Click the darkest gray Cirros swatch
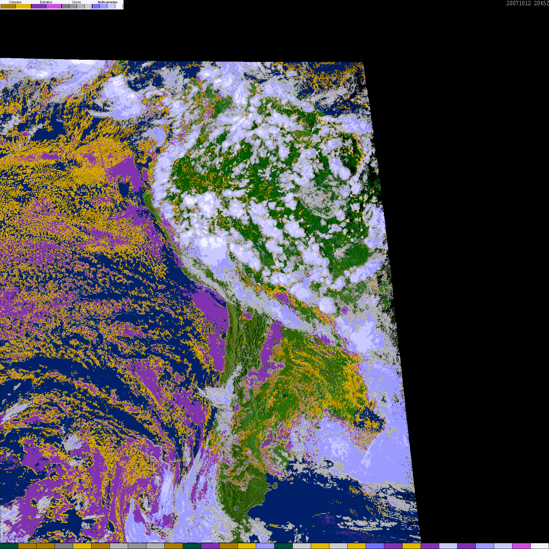 [x=65, y=6]
